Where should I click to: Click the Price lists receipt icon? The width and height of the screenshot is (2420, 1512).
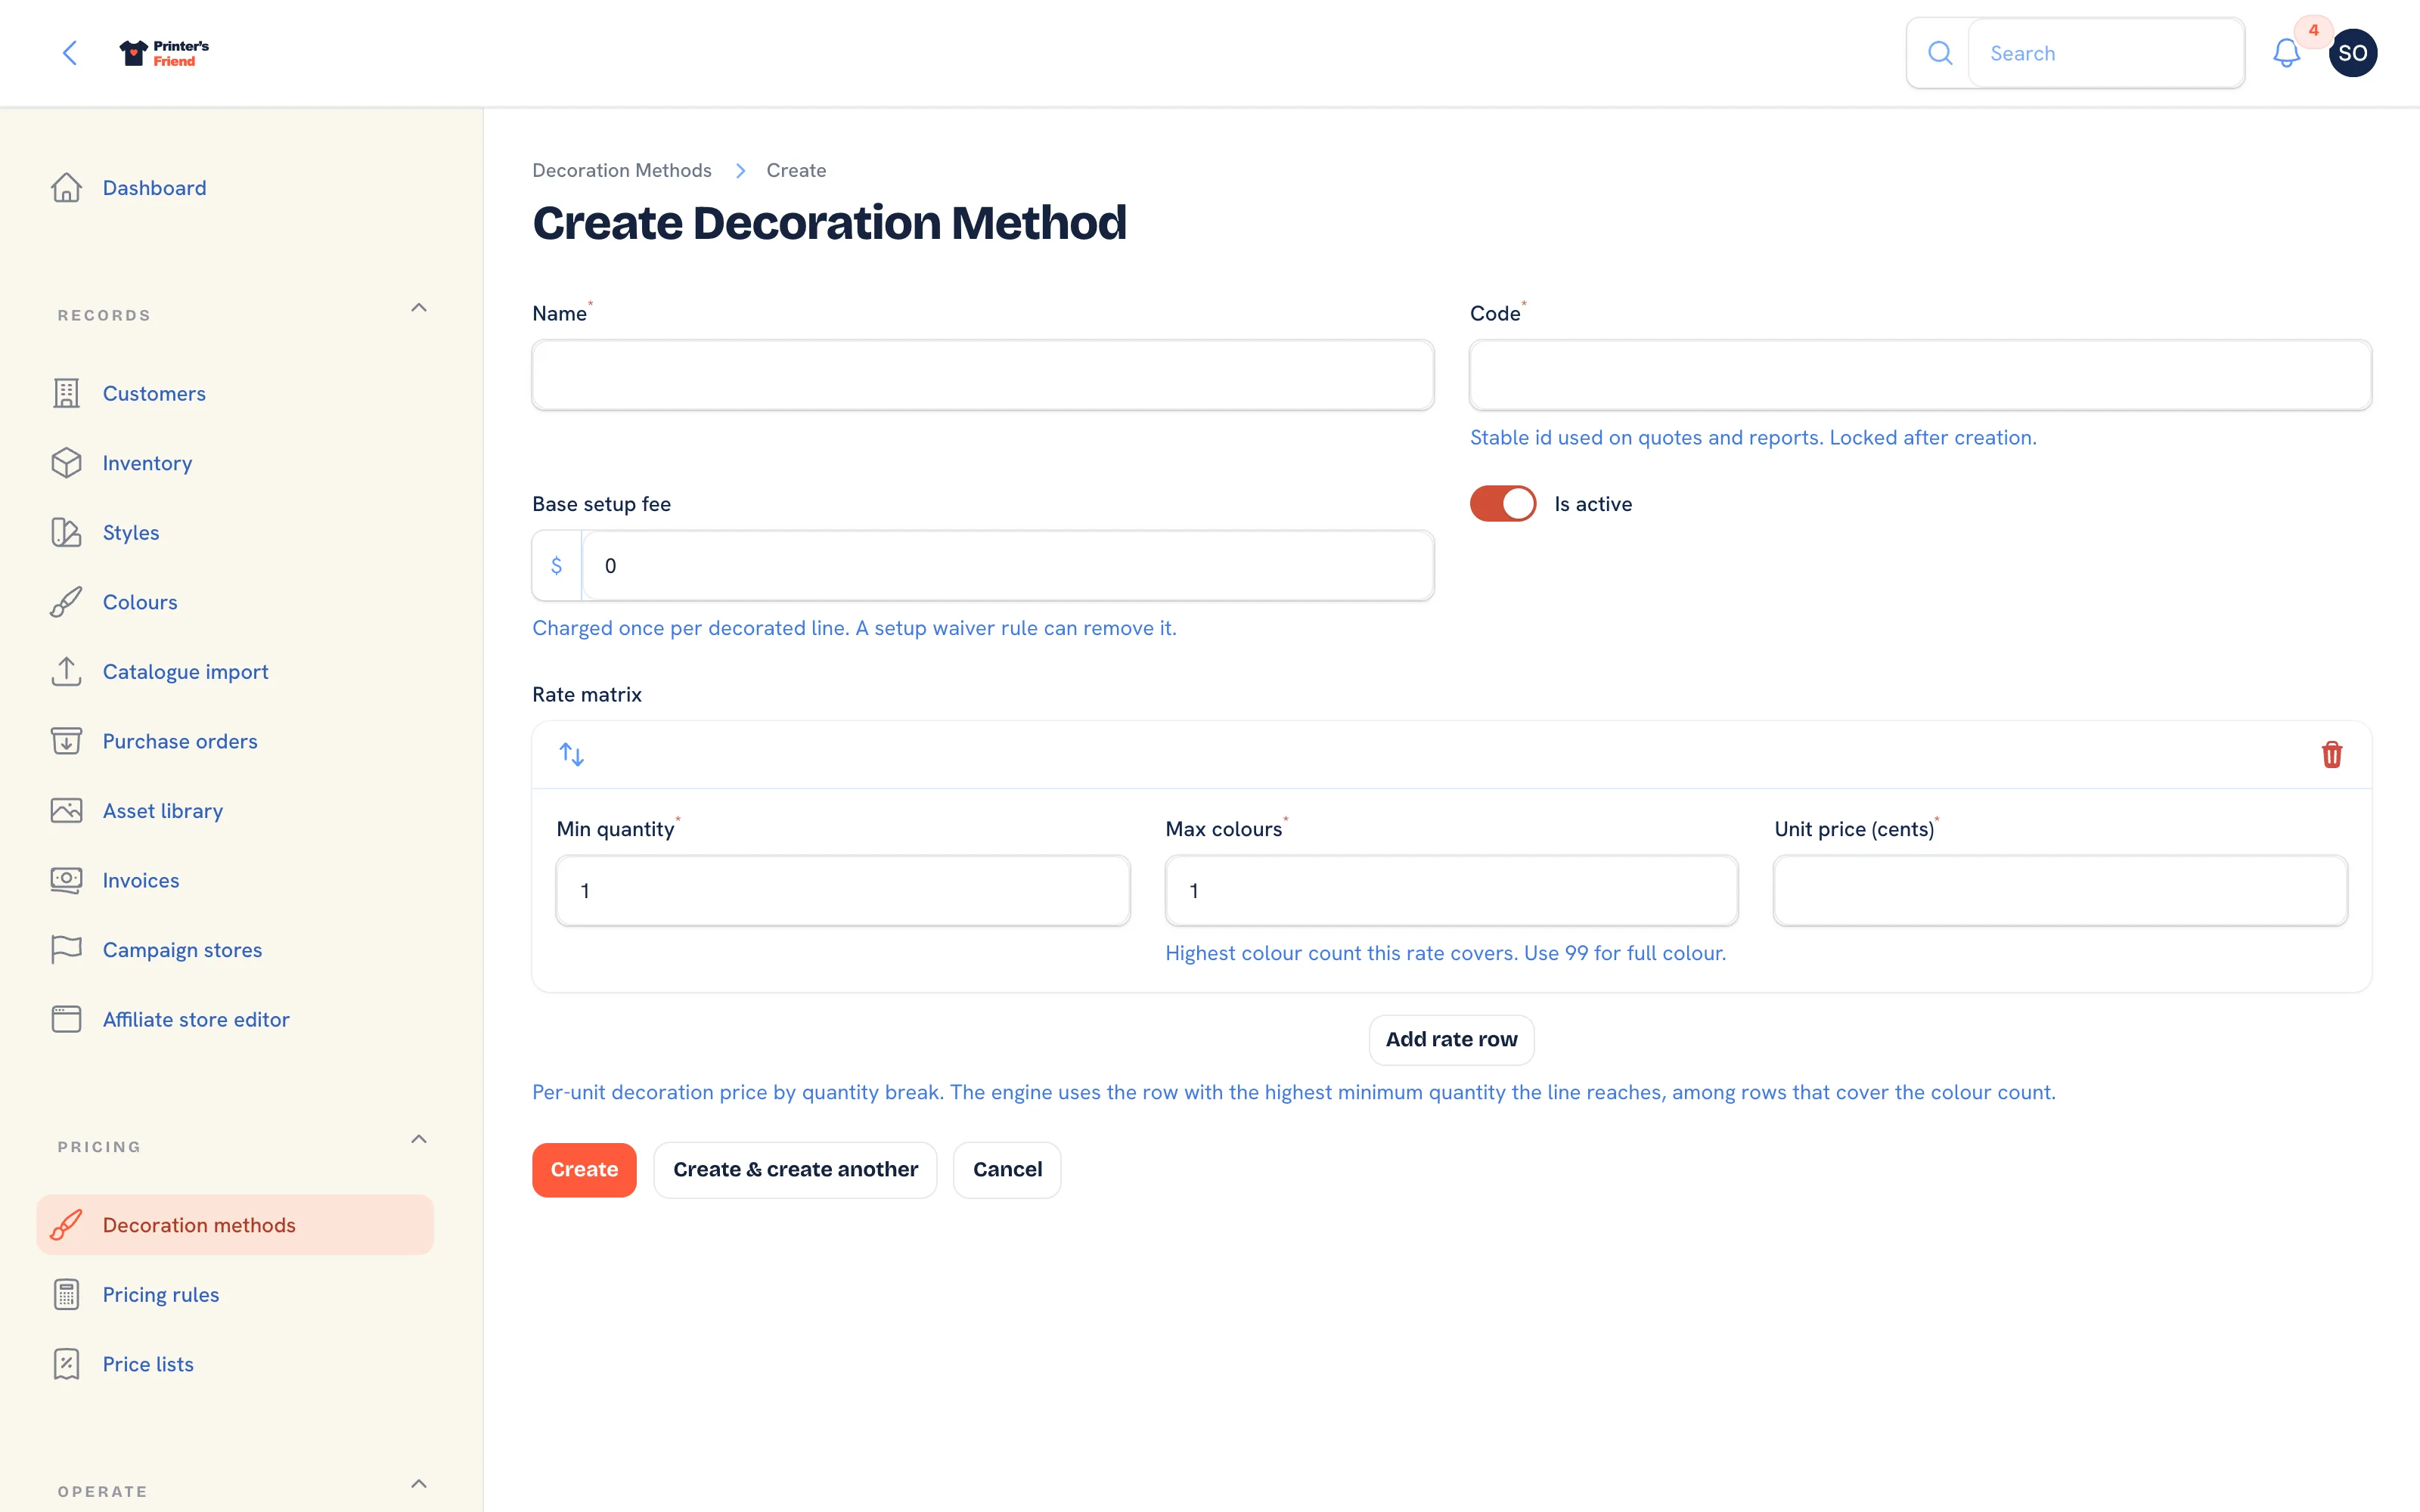point(66,1364)
